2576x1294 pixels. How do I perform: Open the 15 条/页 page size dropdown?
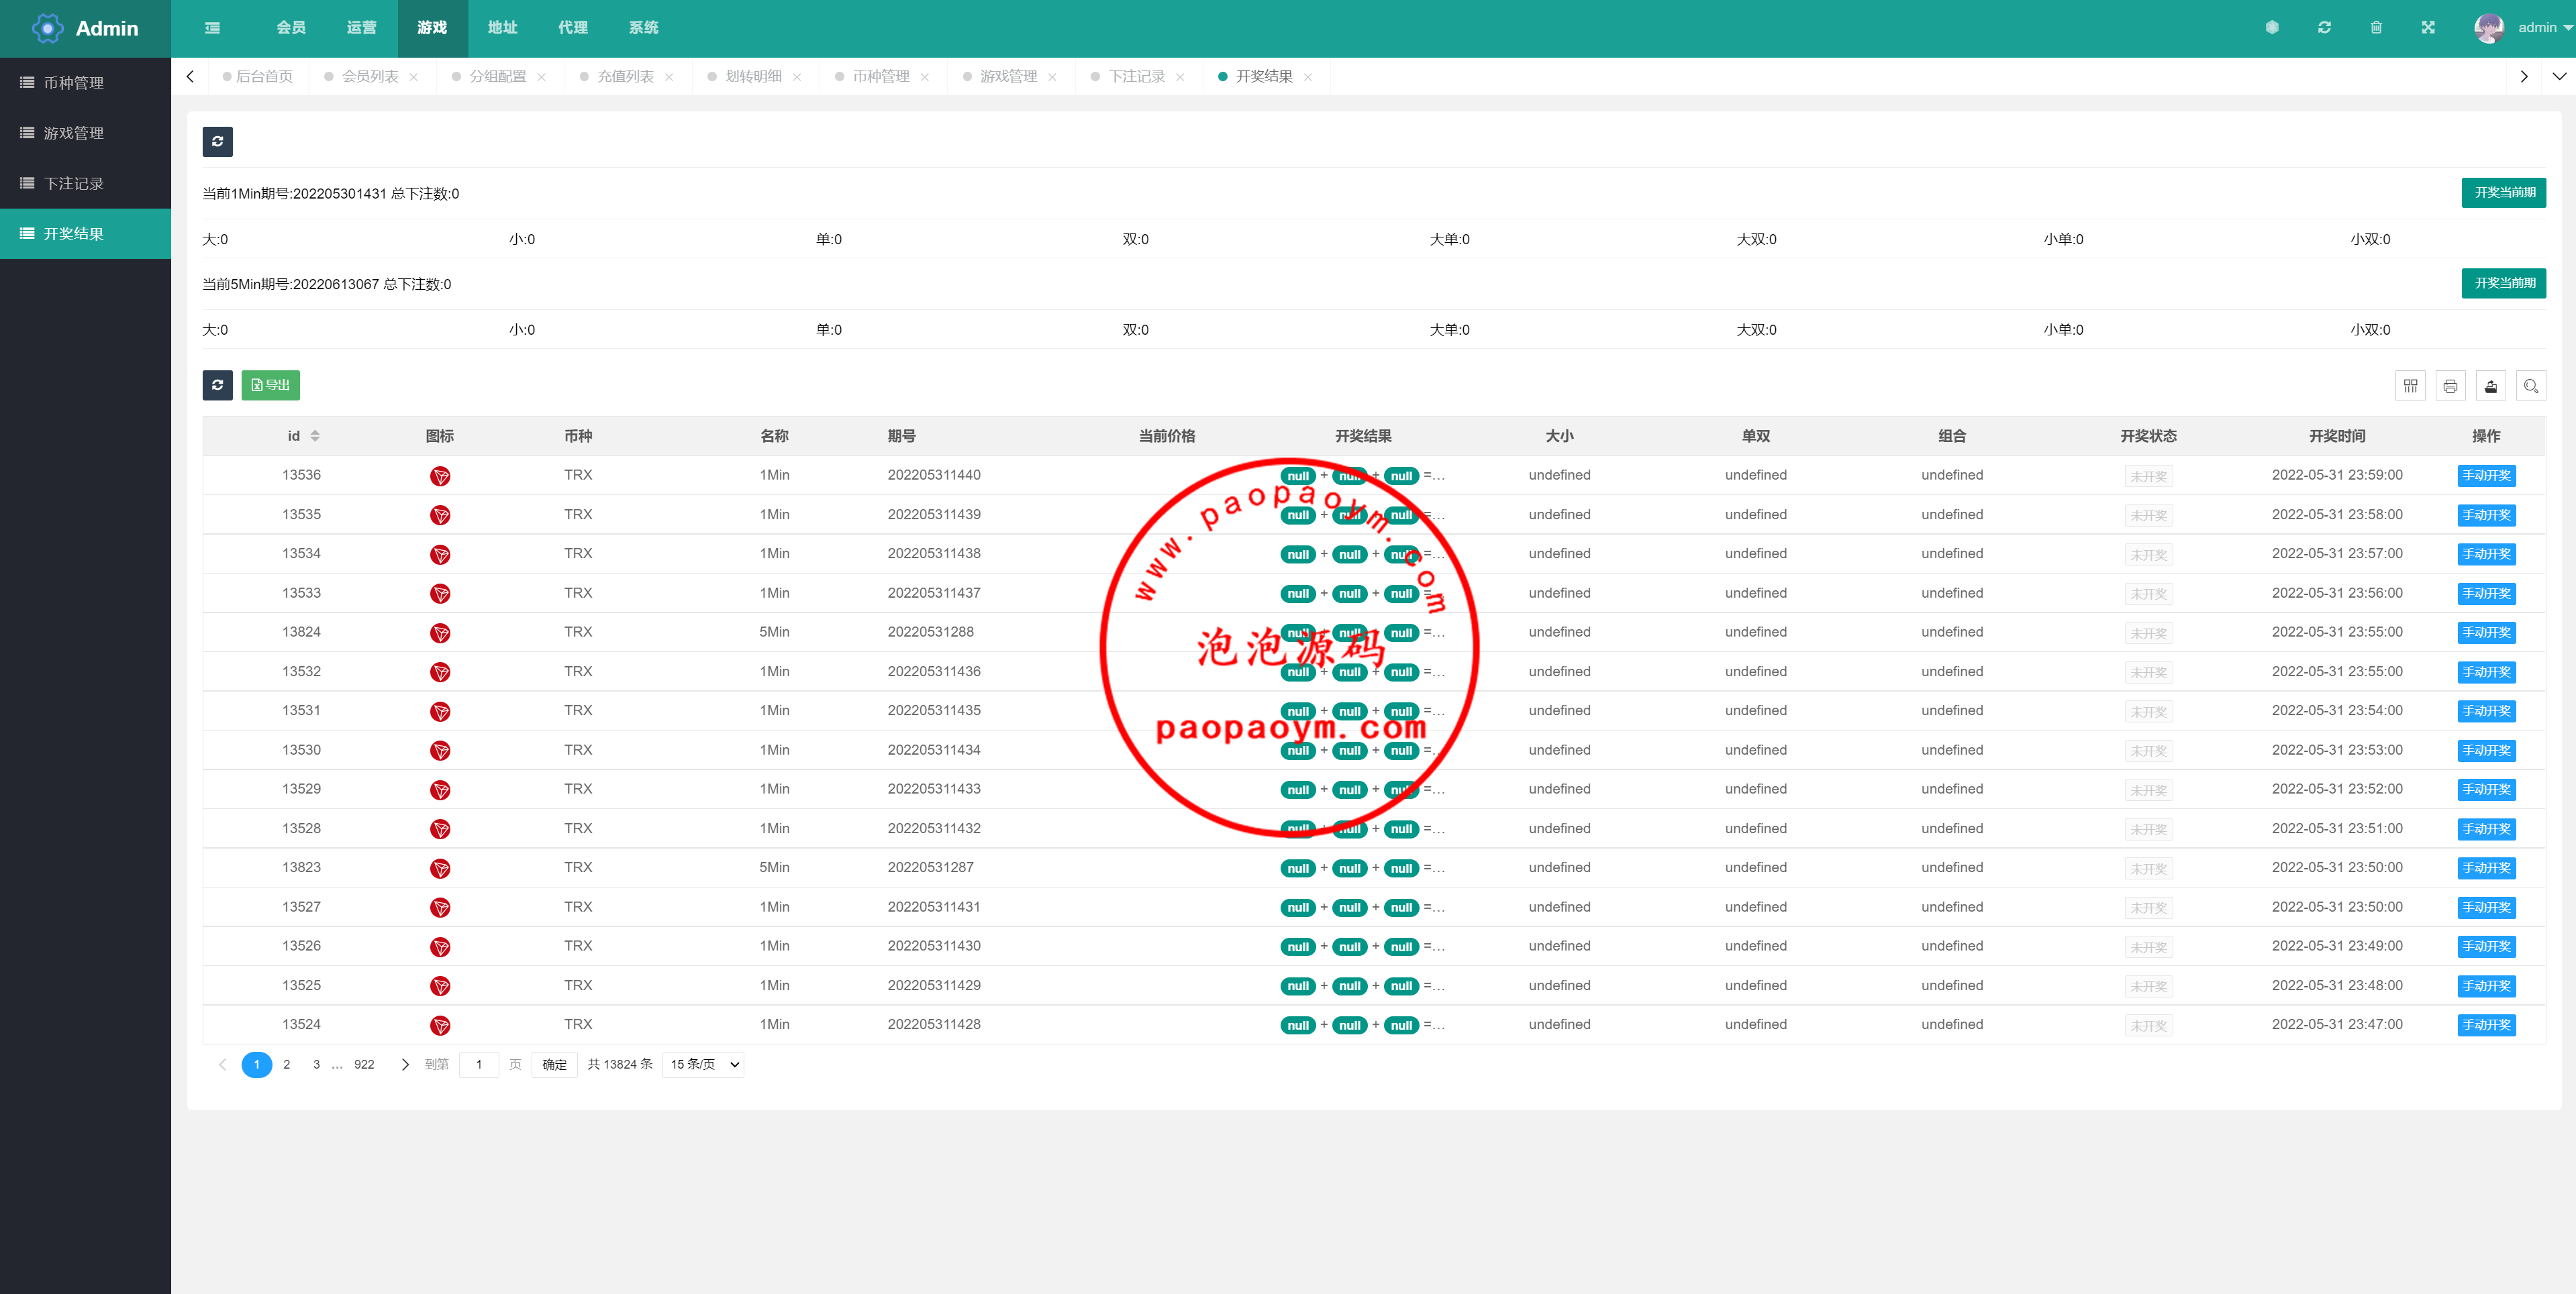[x=703, y=1064]
